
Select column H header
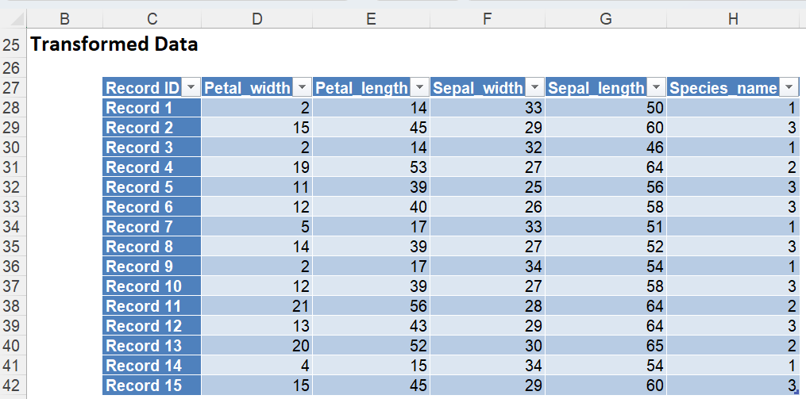pyautogui.click(x=732, y=19)
